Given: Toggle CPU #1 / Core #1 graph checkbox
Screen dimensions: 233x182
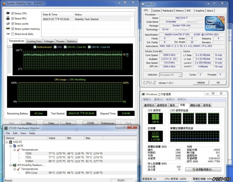Looking at the screenshot, I should 65,47.
